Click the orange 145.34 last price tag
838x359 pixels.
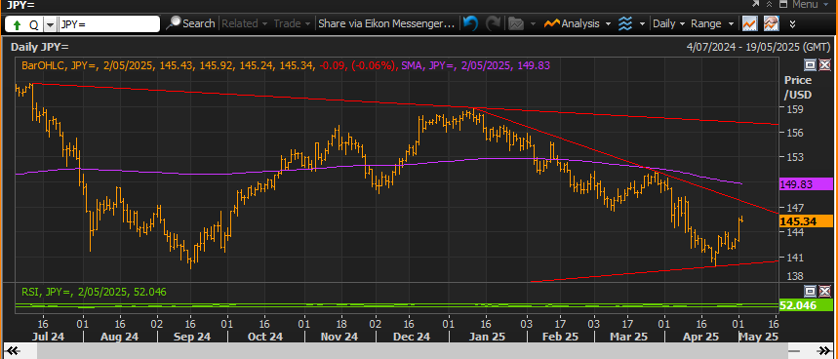coord(807,221)
